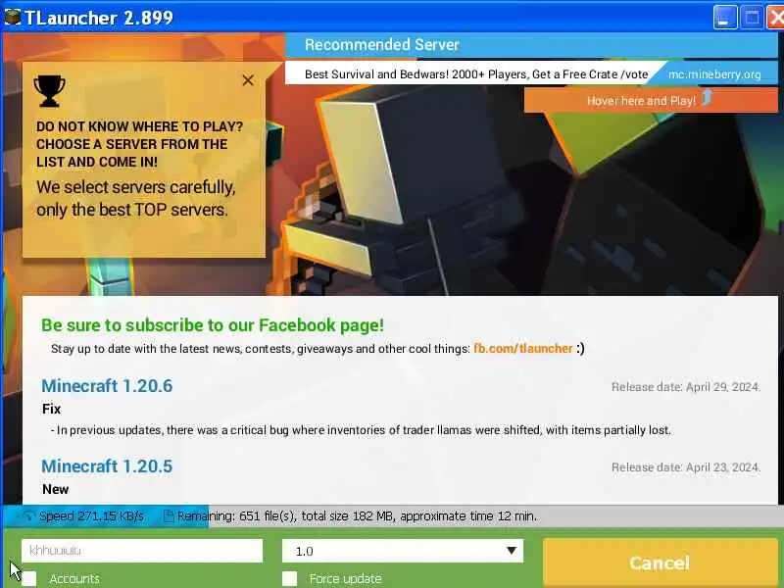Viewport: 784px width, 588px height.
Task: Enable the Force update checkbox
Action: [x=289, y=579]
